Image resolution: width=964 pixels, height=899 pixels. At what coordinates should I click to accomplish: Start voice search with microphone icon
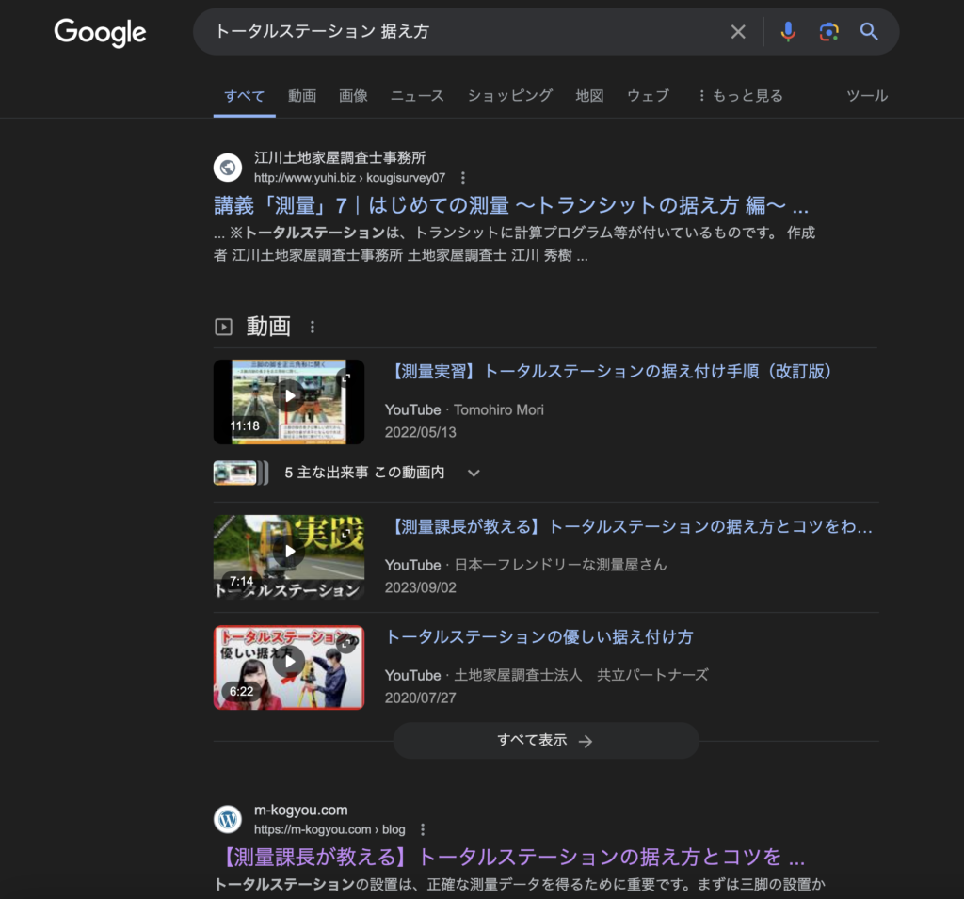[x=788, y=32]
